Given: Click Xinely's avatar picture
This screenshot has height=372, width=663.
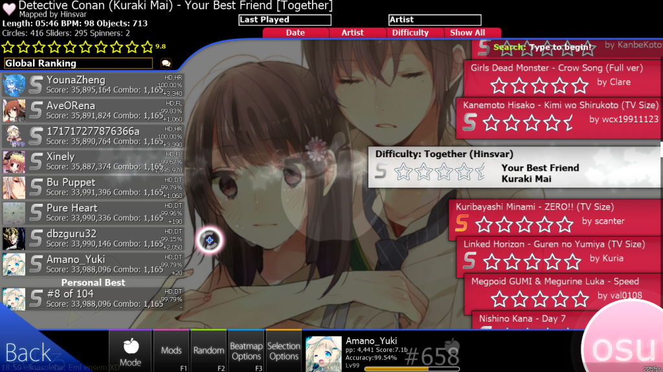Looking at the screenshot, I should pos(14,162).
